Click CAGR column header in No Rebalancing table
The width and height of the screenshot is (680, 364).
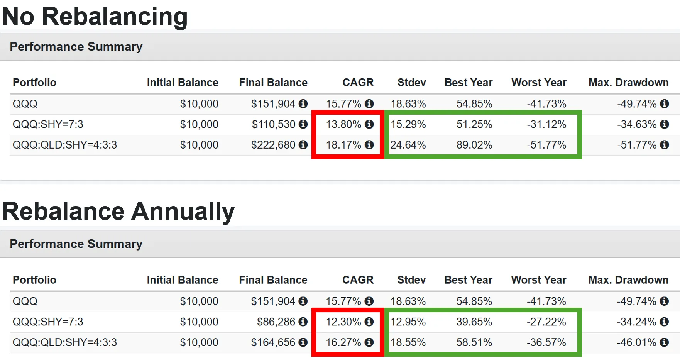358,82
